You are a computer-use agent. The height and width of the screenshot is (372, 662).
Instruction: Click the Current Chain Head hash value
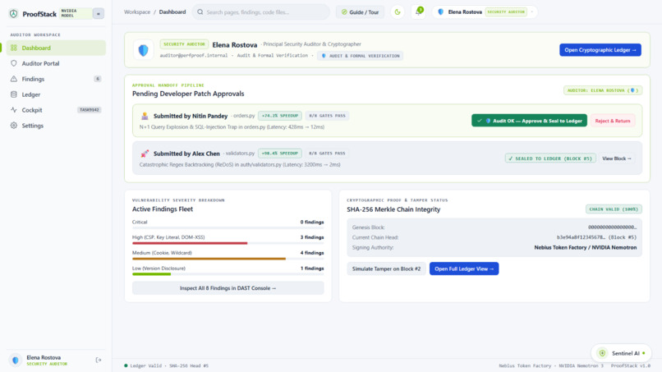(x=596, y=237)
